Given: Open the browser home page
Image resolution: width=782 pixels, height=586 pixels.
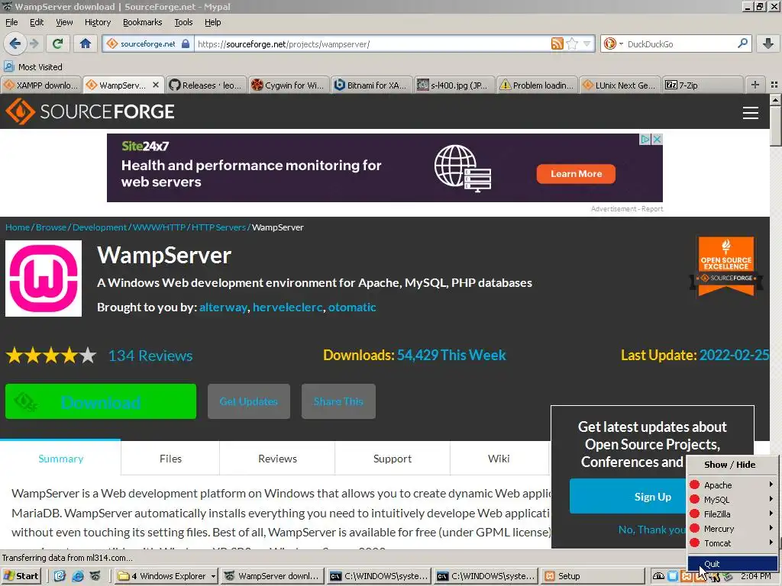Looking at the screenshot, I should coord(86,43).
